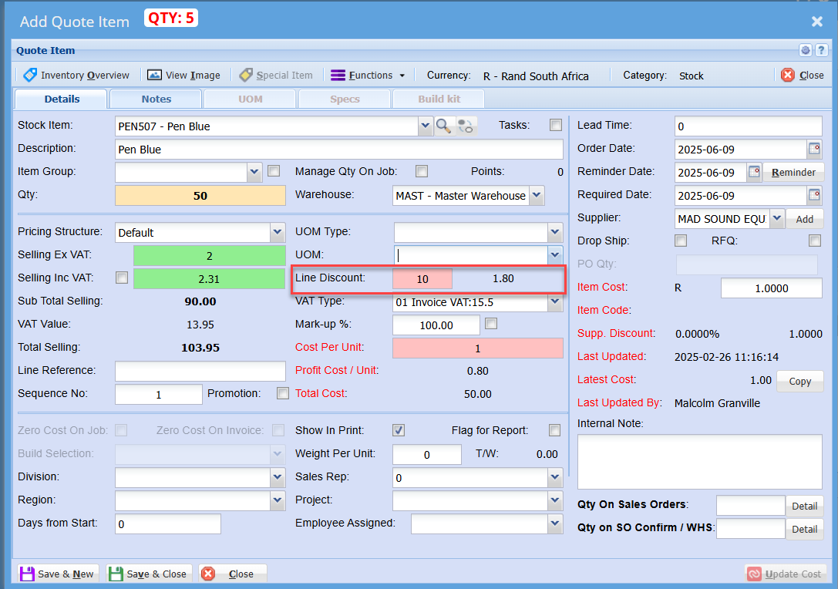Click the green Selling Ex VAT field
The height and width of the screenshot is (589, 838).
coord(209,256)
